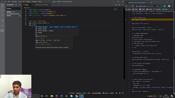175x98 pixels.
Task: Split the editor to the right
Action: point(119,5)
